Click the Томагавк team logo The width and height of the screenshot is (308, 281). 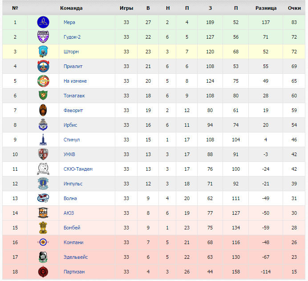(43, 96)
